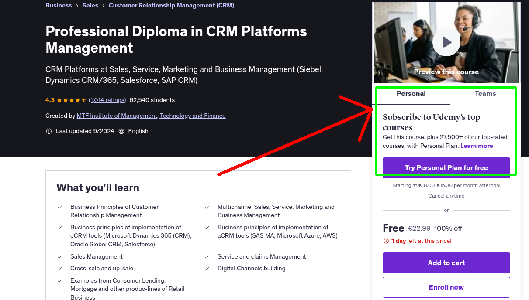The height and width of the screenshot is (300, 529).
Task: Click the course title heading
Action: (x=176, y=40)
